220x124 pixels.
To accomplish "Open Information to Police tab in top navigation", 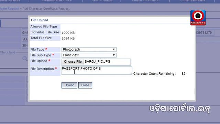I will (56, 1).
